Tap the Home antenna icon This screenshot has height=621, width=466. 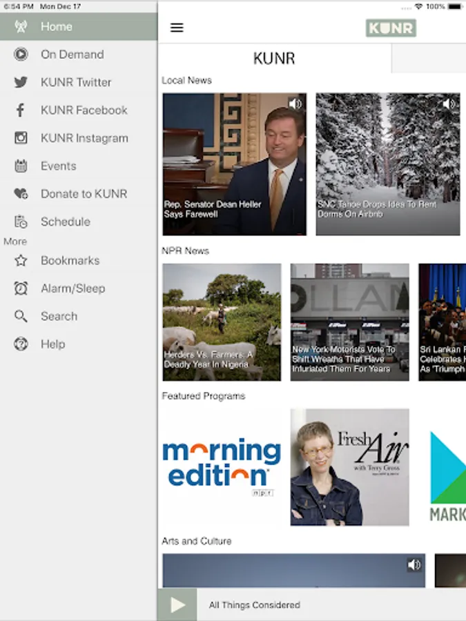(x=21, y=26)
